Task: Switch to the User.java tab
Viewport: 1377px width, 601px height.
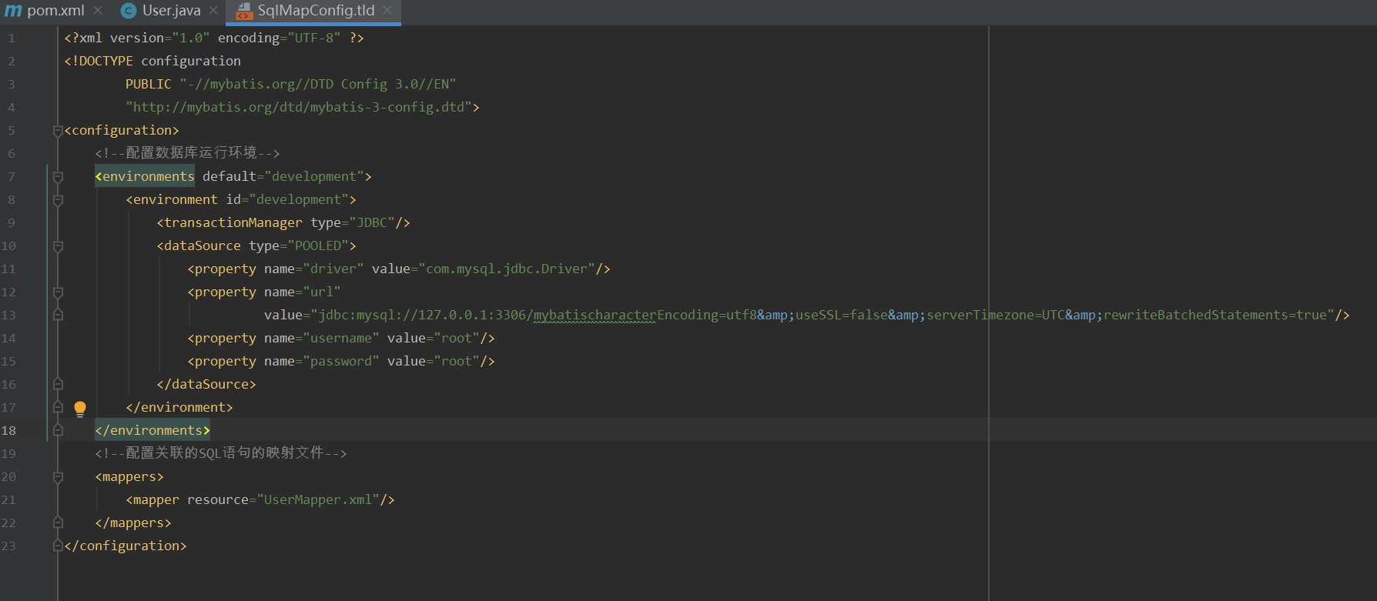Action: tap(171, 11)
